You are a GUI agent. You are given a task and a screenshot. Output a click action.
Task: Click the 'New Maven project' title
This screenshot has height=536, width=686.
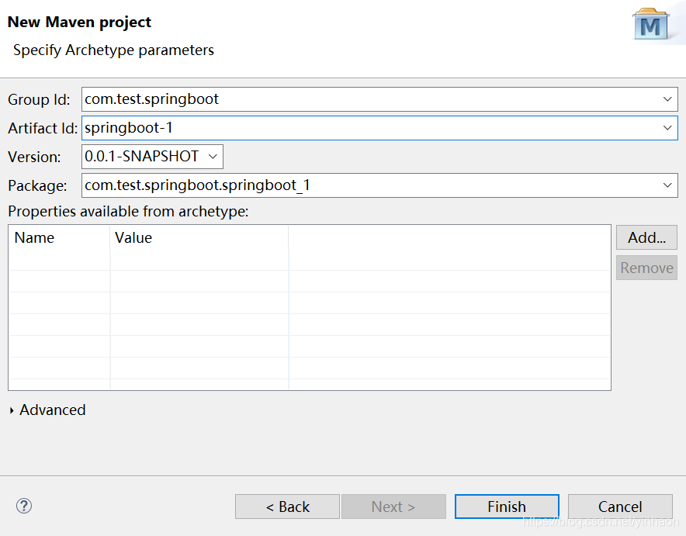79,22
